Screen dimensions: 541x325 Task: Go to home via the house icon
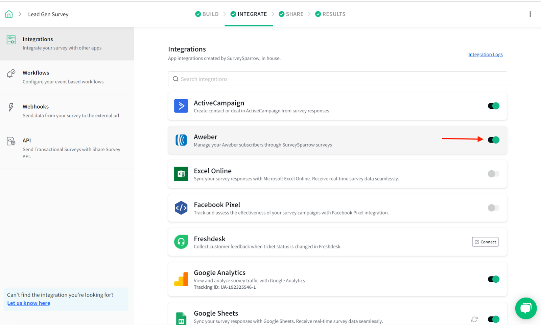[9, 14]
